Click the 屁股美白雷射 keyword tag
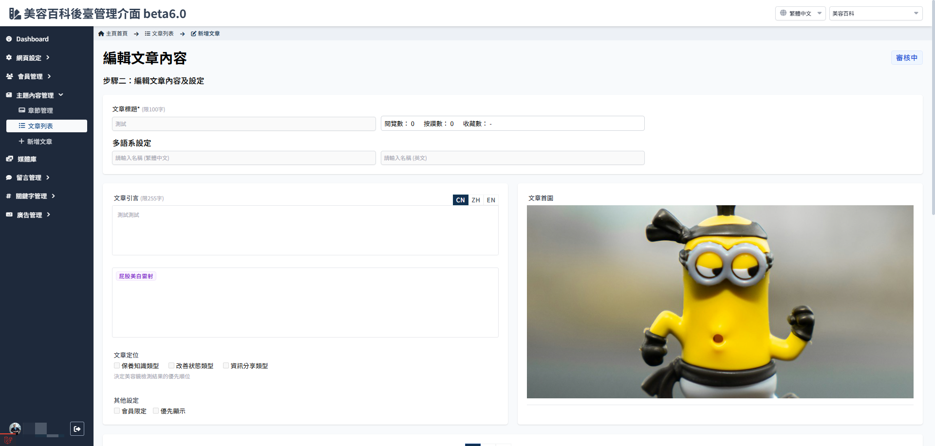This screenshot has width=935, height=446. point(136,276)
